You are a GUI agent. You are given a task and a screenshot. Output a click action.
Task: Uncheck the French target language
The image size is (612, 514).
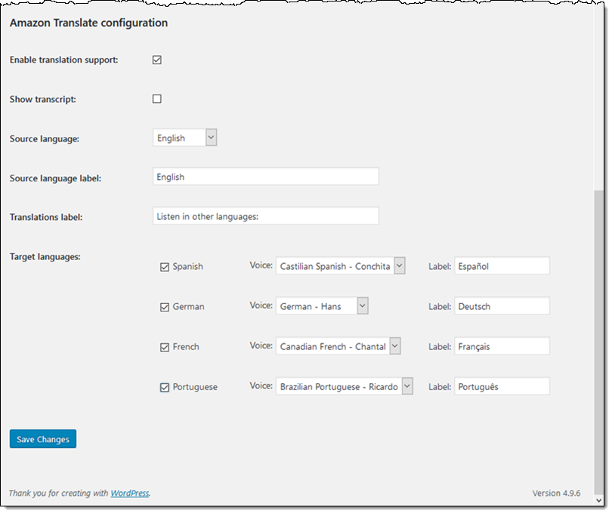(x=165, y=347)
